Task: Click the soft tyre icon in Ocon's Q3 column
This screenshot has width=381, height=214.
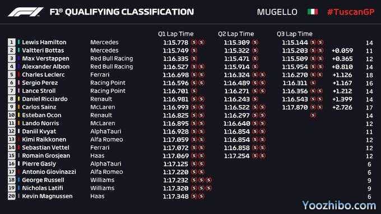Action: pyautogui.click(x=313, y=115)
